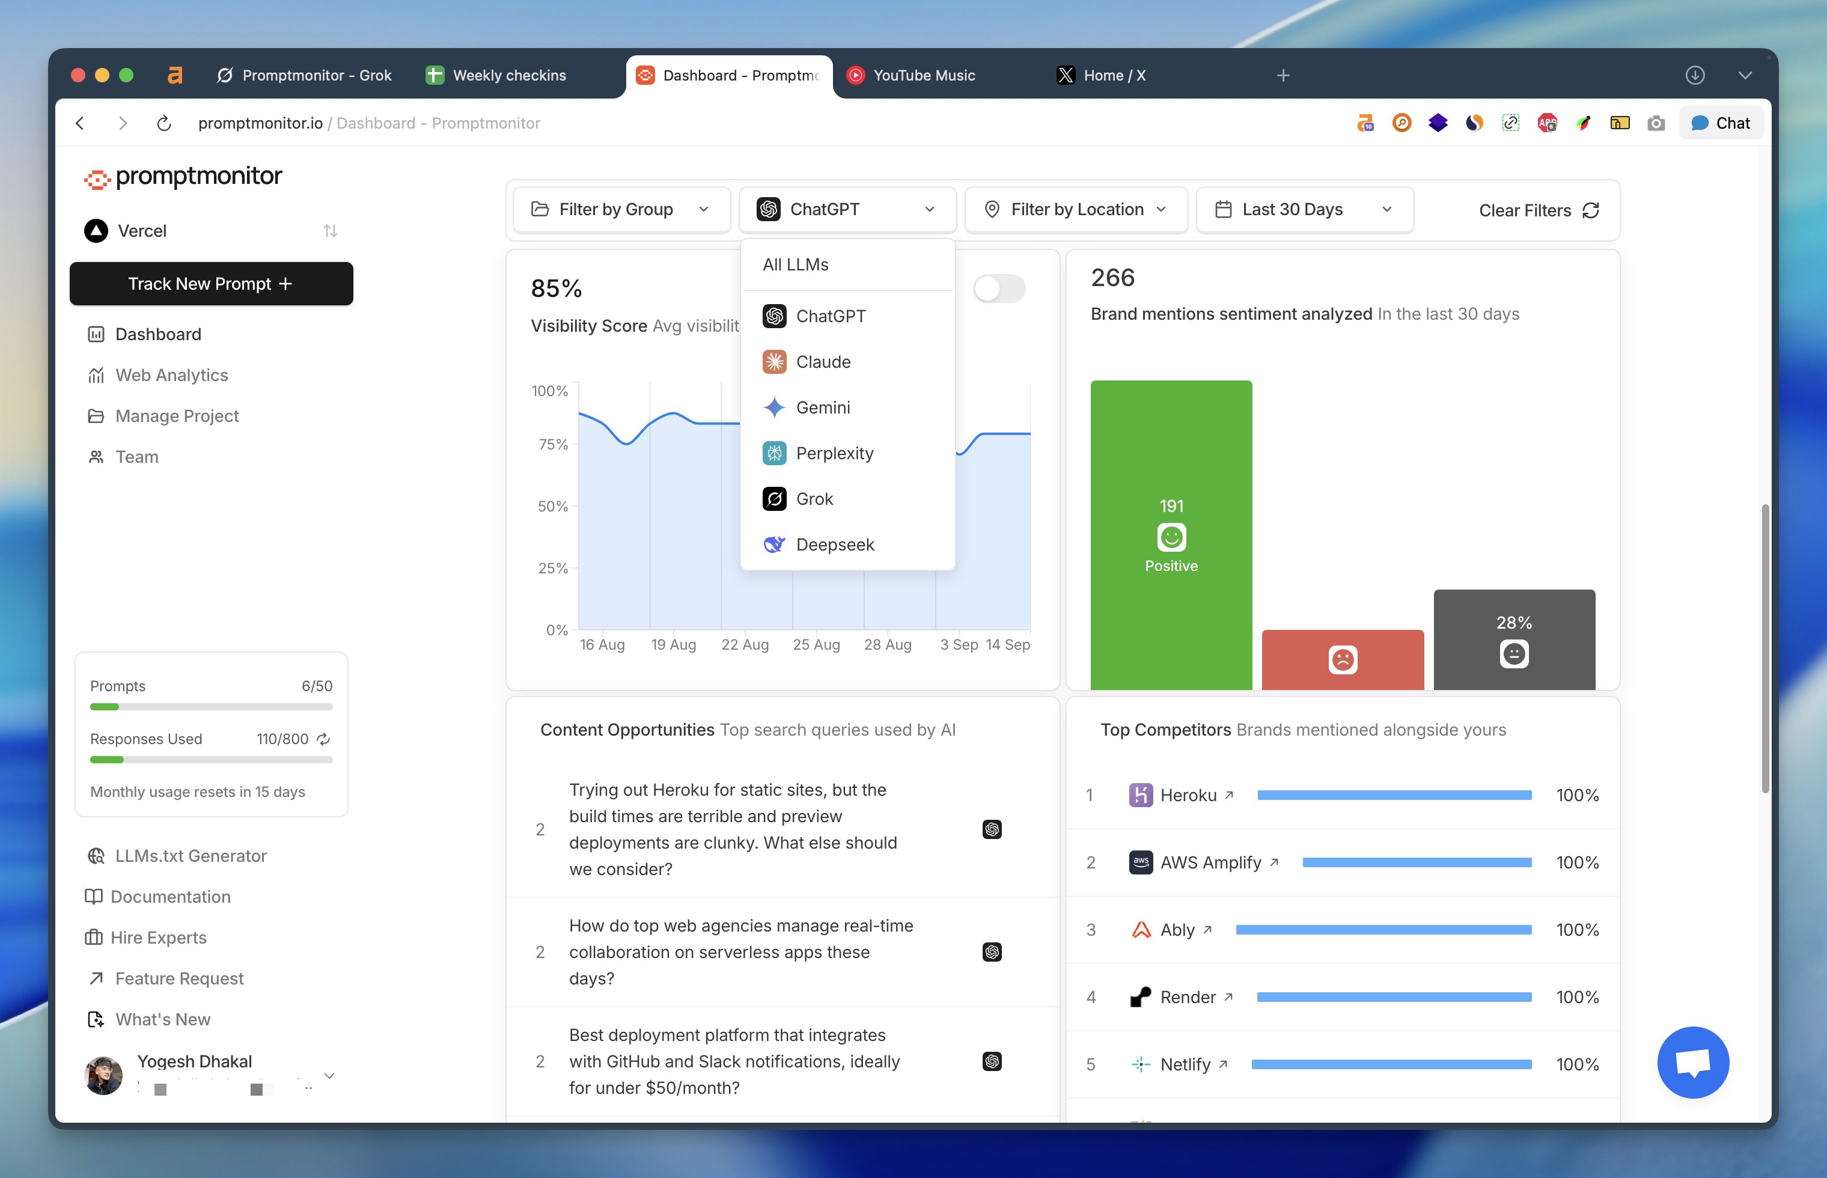Select Perplexity from the LLM list
This screenshot has height=1178, width=1827.
834,454
